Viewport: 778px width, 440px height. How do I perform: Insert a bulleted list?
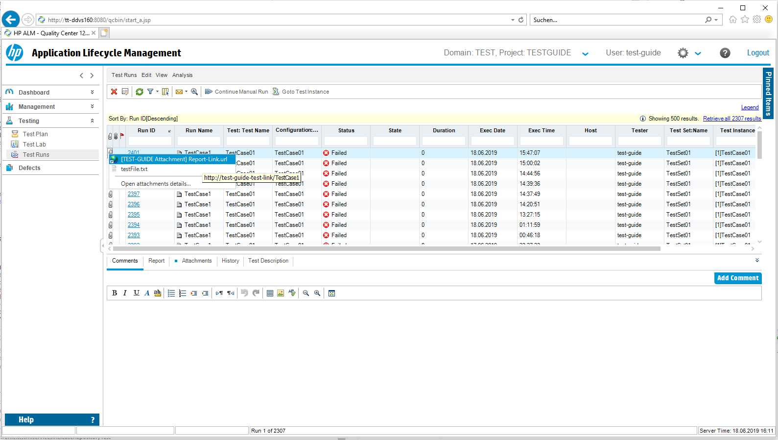pos(171,293)
